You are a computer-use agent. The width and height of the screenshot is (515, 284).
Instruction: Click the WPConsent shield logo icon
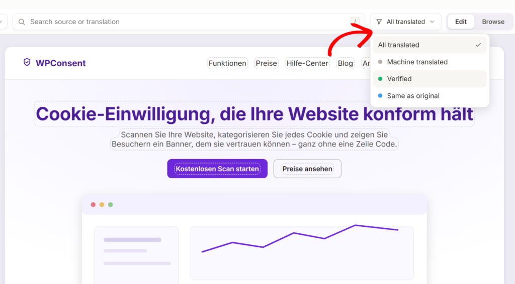27,62
